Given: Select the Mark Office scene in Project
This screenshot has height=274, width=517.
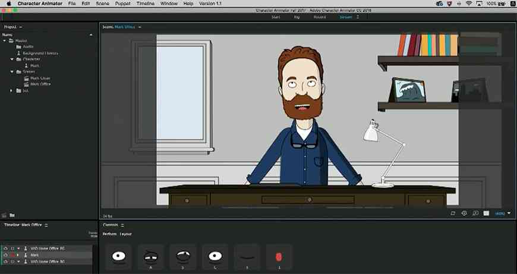Looking at the screenshot, I should point(40,84).
